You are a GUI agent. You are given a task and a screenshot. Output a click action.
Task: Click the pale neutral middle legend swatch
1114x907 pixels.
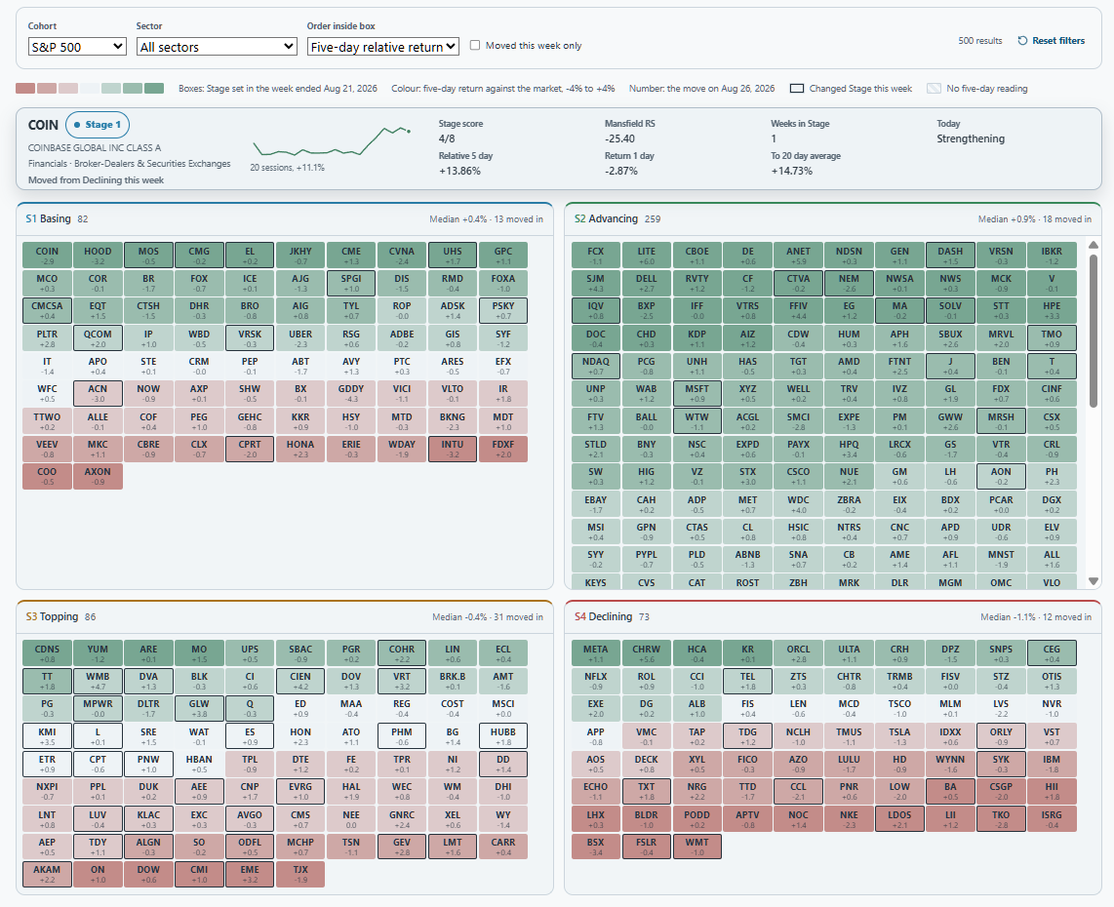(x=90, y=88)
